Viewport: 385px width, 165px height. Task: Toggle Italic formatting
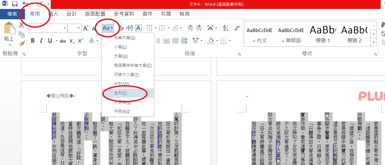click(41, 41)
